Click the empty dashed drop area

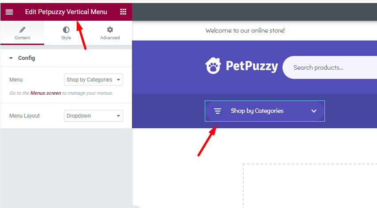coord(310,186)
